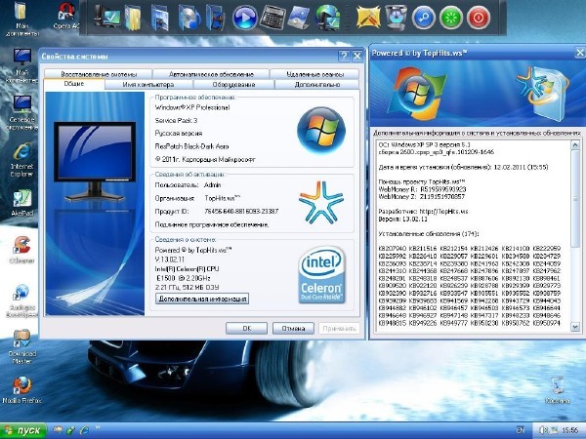Open the recycle bin icon in the dock

(x=396, y=18)
